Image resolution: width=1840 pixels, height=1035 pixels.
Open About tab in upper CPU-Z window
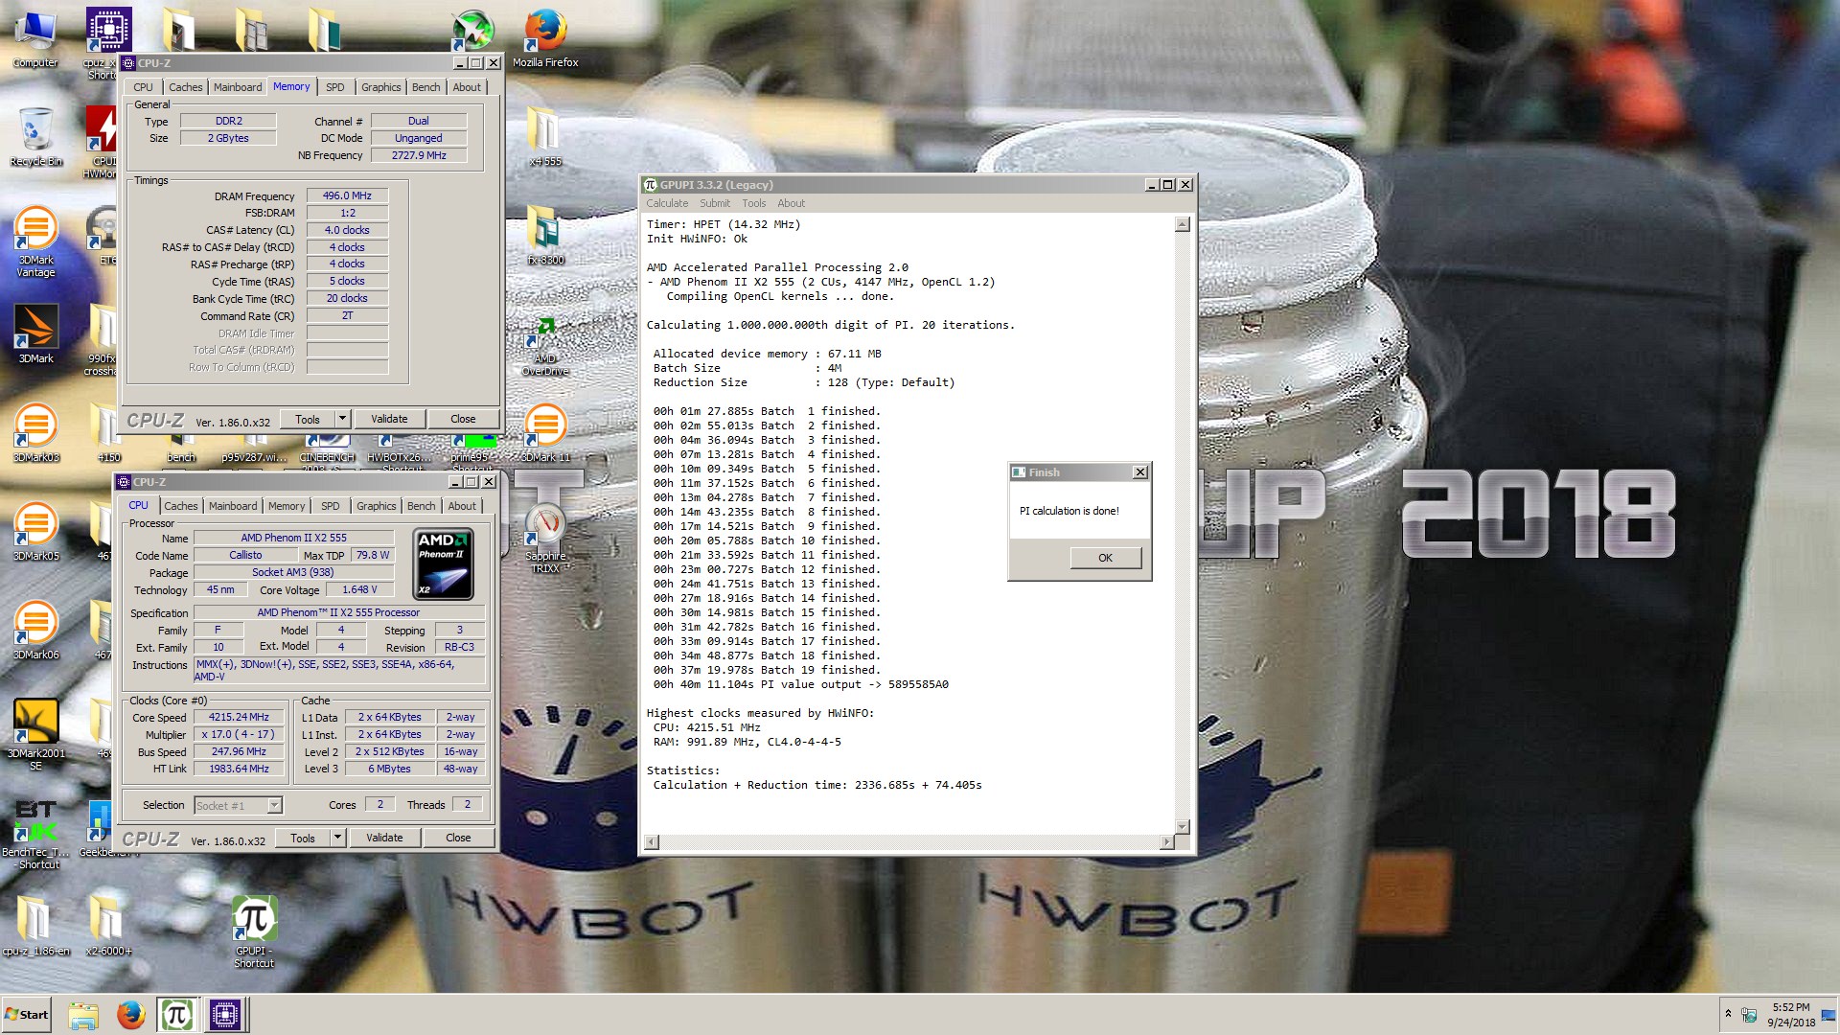[467, 87]
